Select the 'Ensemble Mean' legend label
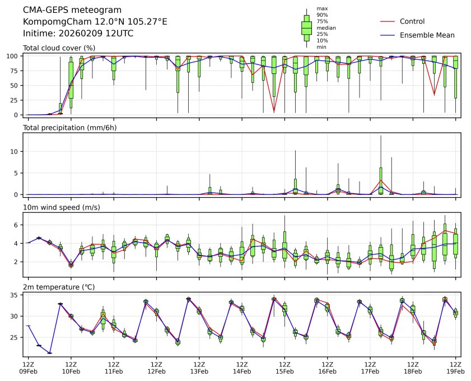 [427, 35]
